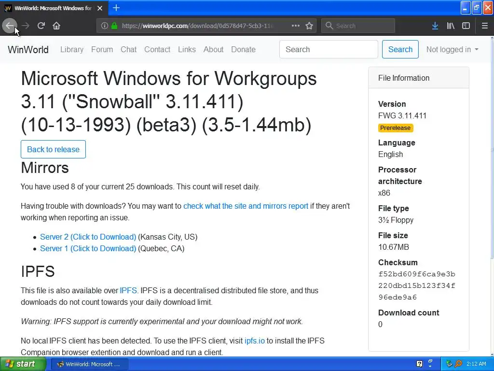This screenshot has width=494, height=371.
Task: Click the magnifier tray icon
Action: [458, 364]
